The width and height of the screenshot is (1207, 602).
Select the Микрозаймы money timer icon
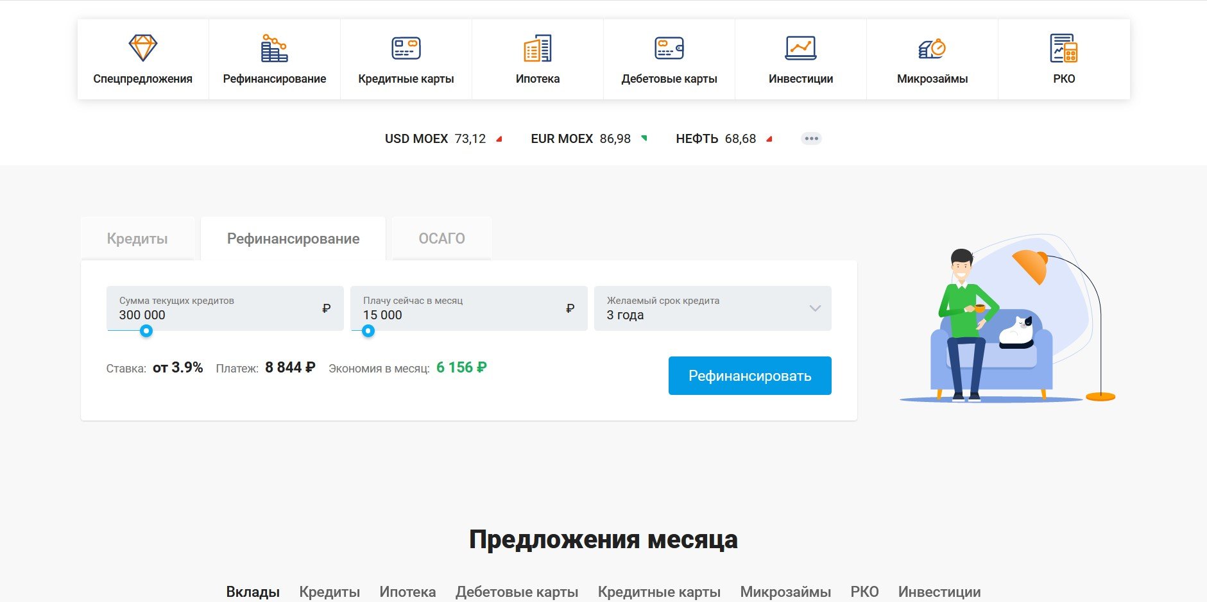tap(932, 48)
